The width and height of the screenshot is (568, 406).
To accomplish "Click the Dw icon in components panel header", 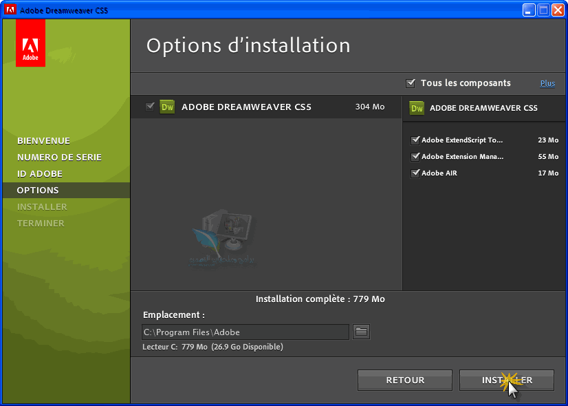I will [417, 108].
